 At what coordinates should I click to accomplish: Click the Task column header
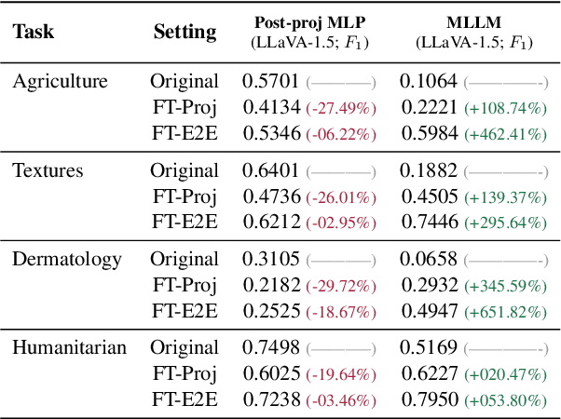tap(34, 32)
